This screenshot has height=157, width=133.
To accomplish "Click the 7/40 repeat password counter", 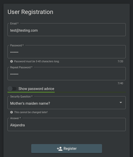I will pyautogui.click(x=120, y=83).
